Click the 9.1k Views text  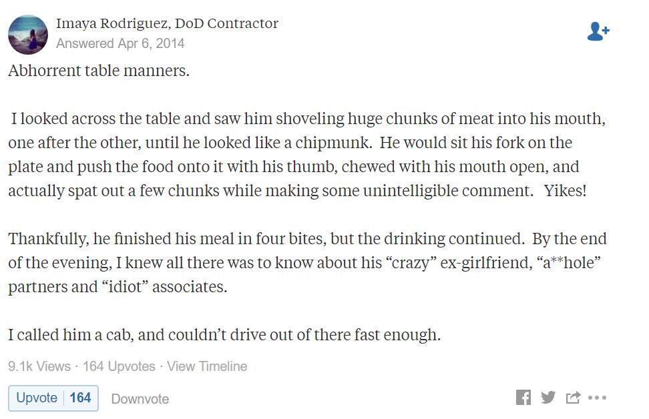[x=39, y=366]
